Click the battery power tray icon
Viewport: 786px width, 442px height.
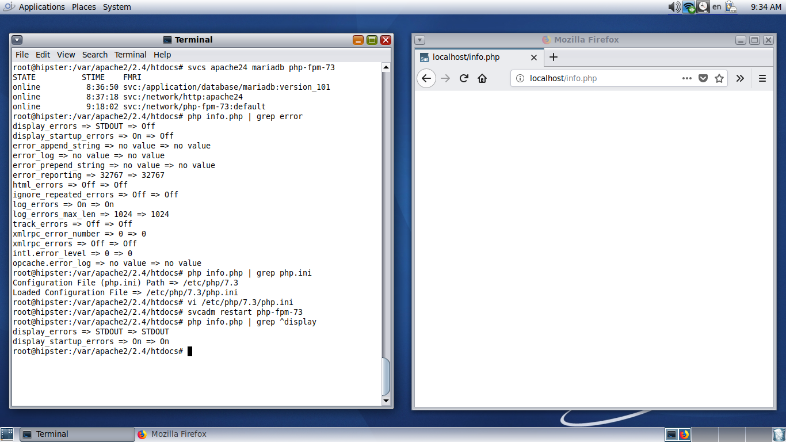(x=731, y=7)
